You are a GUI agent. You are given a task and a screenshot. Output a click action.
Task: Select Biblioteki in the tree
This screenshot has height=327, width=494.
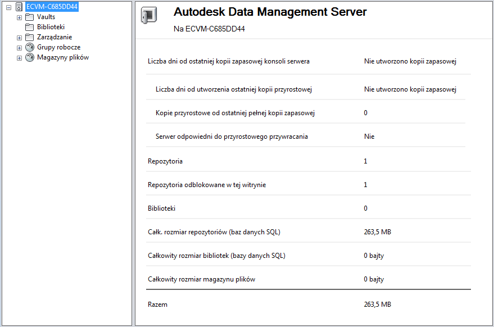tap(51, 27)
